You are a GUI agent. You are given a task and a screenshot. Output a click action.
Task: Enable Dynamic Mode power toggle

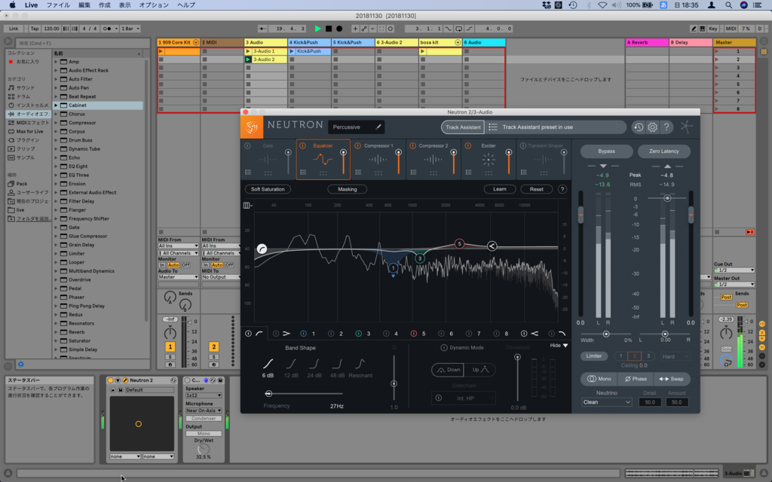point(444,348)
